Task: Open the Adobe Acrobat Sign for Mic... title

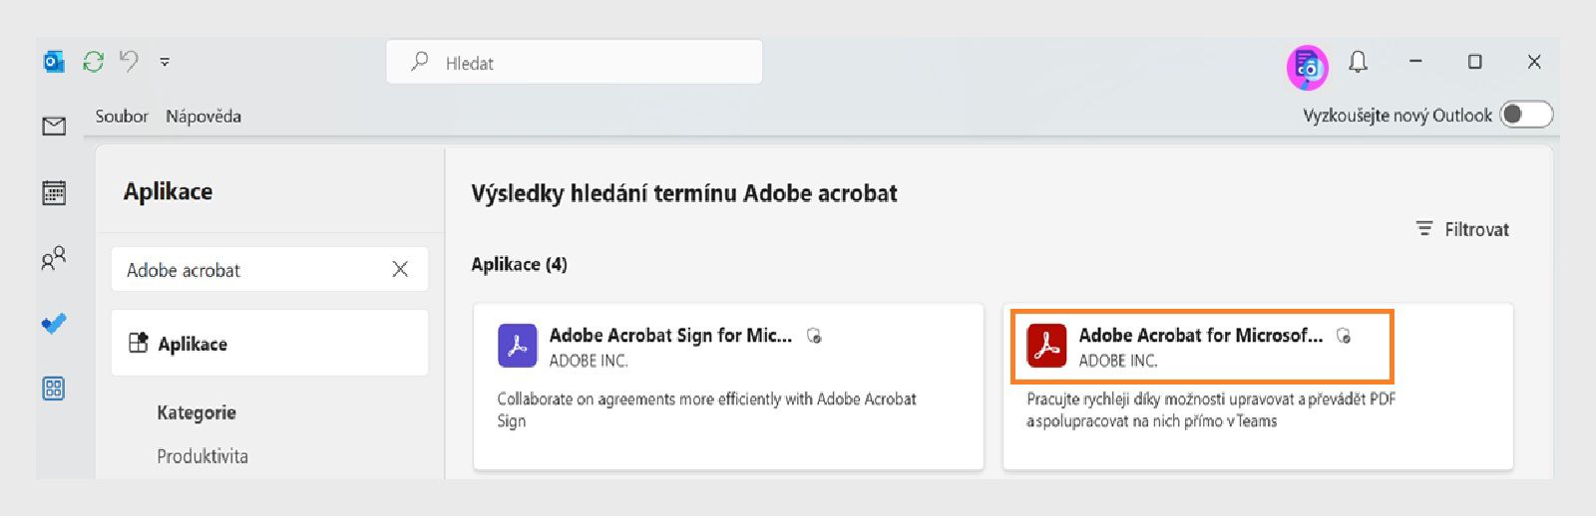Action: pyautogui.click(x=670, y=336)
